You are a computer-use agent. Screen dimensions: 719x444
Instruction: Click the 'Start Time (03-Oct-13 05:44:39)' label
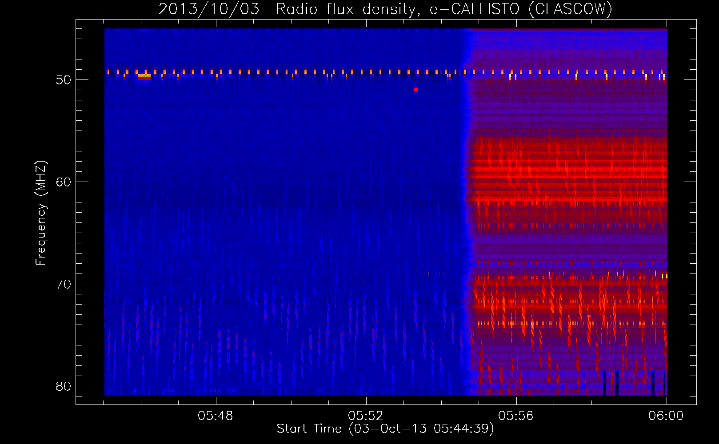(x=385, y=429)
